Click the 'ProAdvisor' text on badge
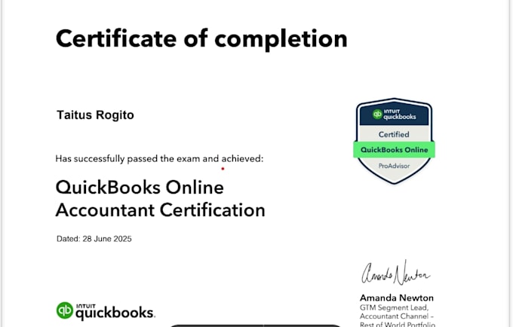Viewport: 513px width, 327px height. 394,166
